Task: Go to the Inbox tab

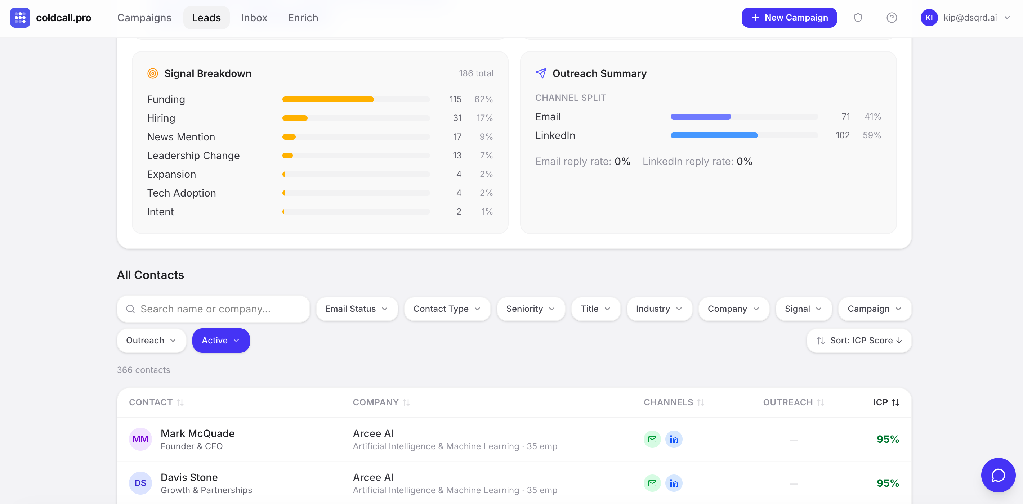Action: (x=254, y=18)
